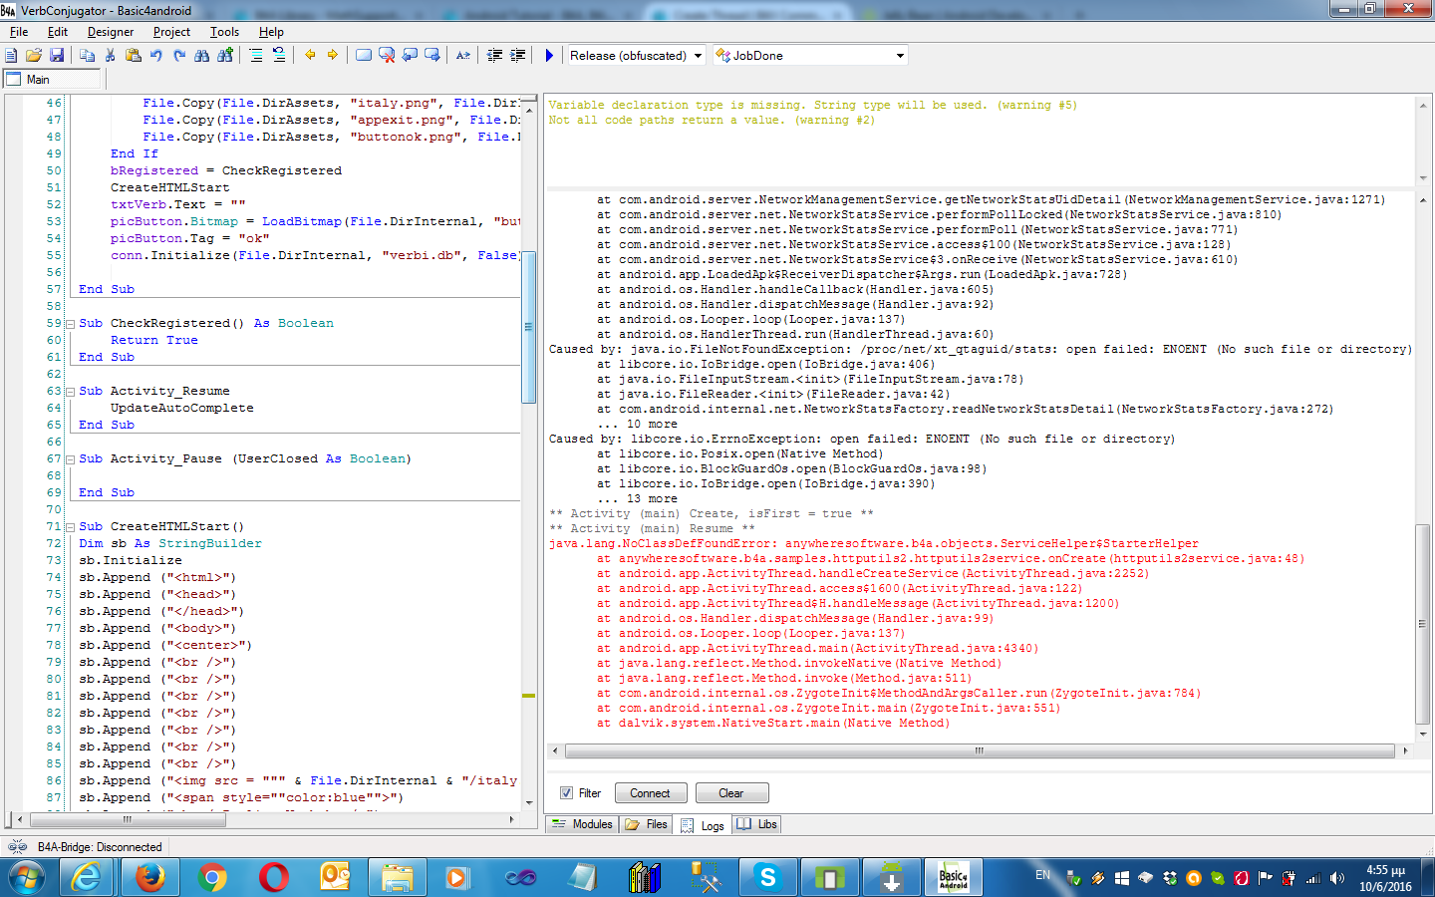Screen dimensions: 1435x897
Task: Collapse Sub Activity_Pause on line 67
Action: pos(71,459)
